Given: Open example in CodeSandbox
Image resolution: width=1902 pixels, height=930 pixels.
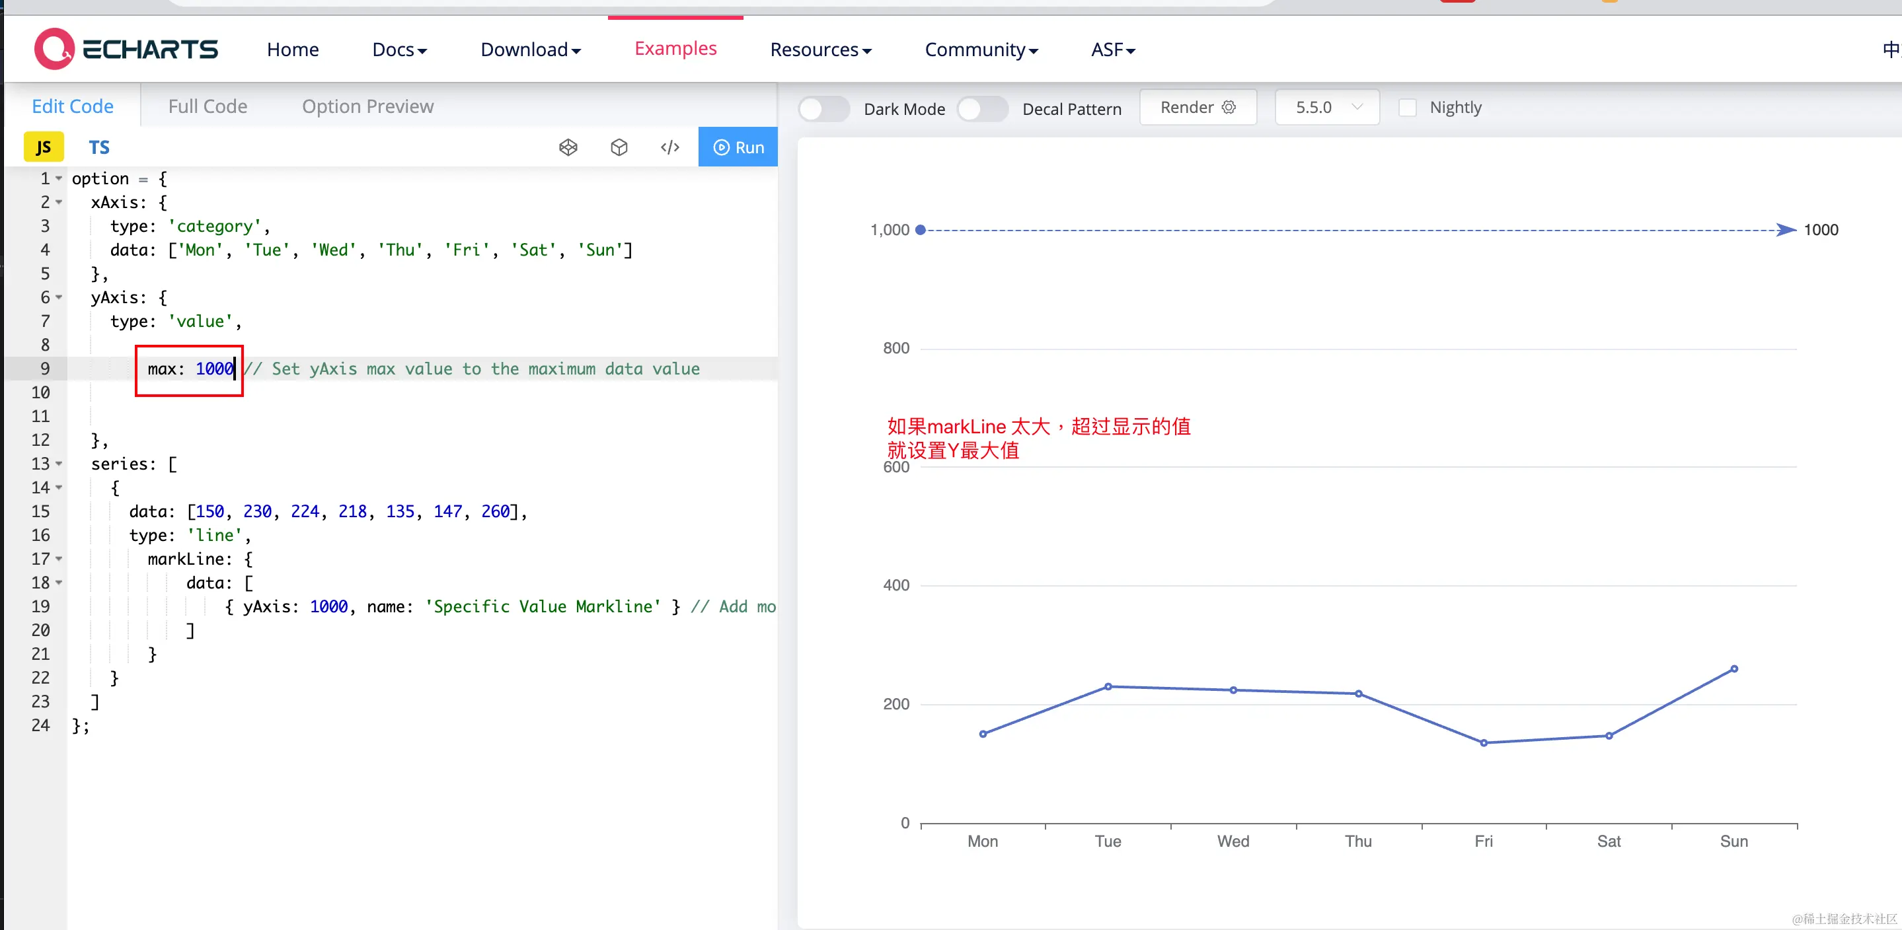Looking at the screenshot, I should 619,147.
